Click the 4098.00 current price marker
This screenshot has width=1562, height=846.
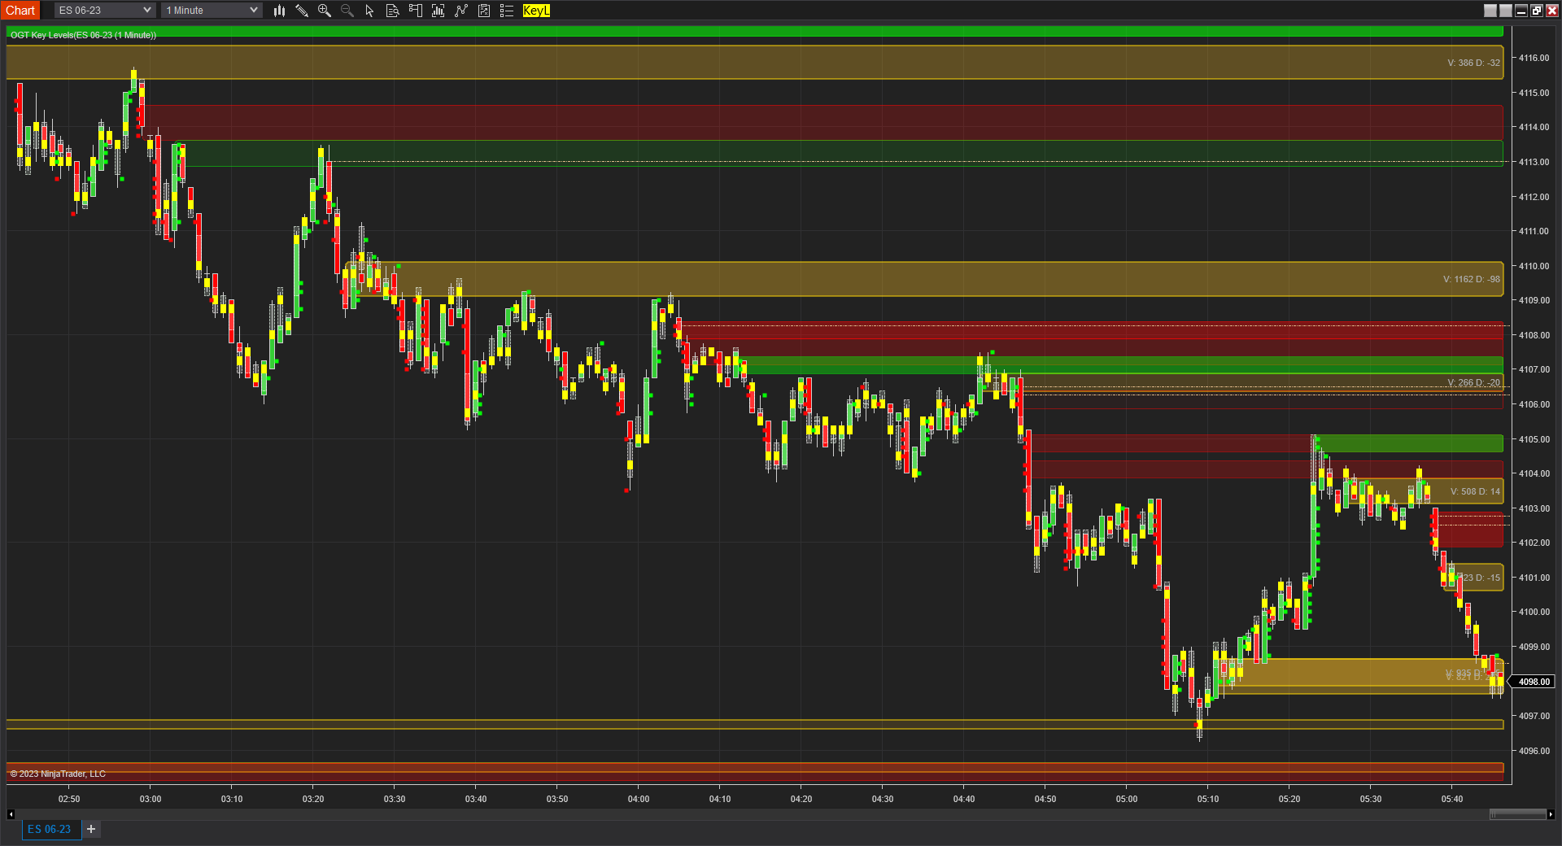(x=1534, y=682)
